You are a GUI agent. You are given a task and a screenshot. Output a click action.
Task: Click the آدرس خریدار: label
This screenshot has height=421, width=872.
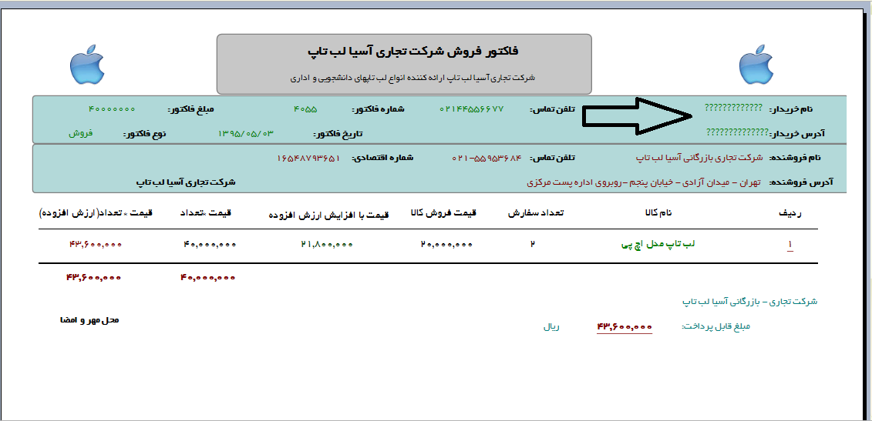pos(797,133)
